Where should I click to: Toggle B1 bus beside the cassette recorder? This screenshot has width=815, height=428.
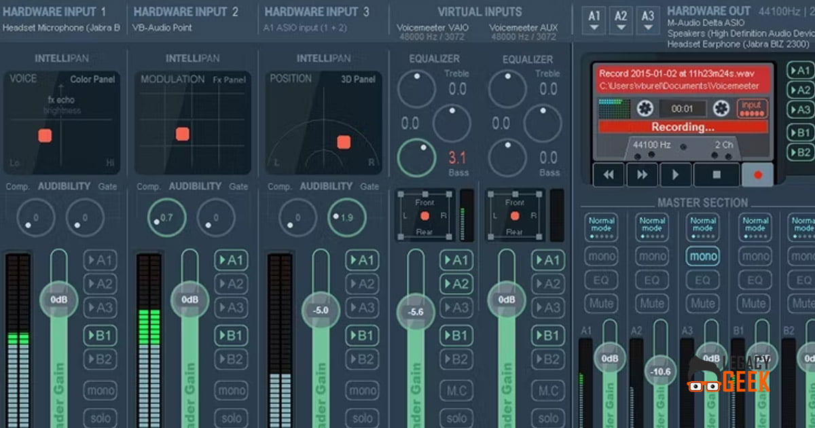(x=800, y=133)
